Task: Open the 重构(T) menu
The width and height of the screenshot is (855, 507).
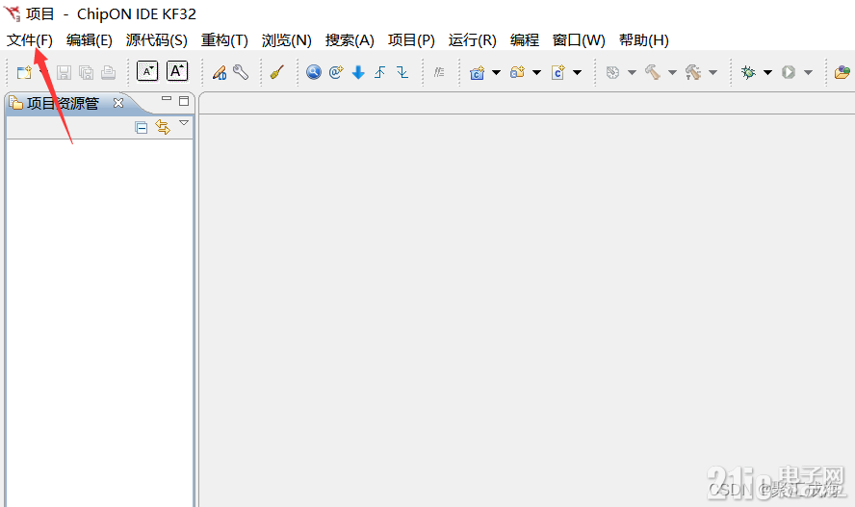Action: (224, 40)
